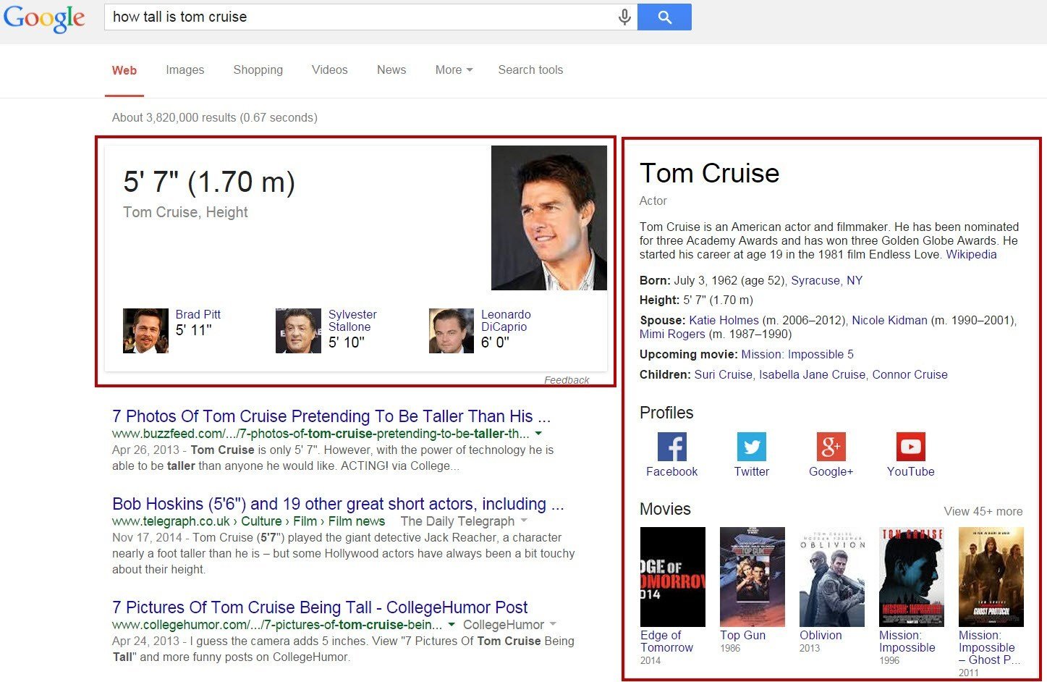Click Brad Pitt's thumbnail photo
Image resolution: width=1047 pixels, height=682 pixels.
click(145, 331)
